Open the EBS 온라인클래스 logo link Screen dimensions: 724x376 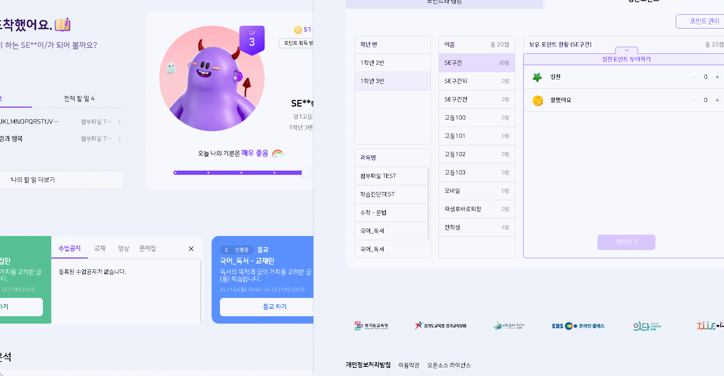pyautogui.click(x=578, y=326)
